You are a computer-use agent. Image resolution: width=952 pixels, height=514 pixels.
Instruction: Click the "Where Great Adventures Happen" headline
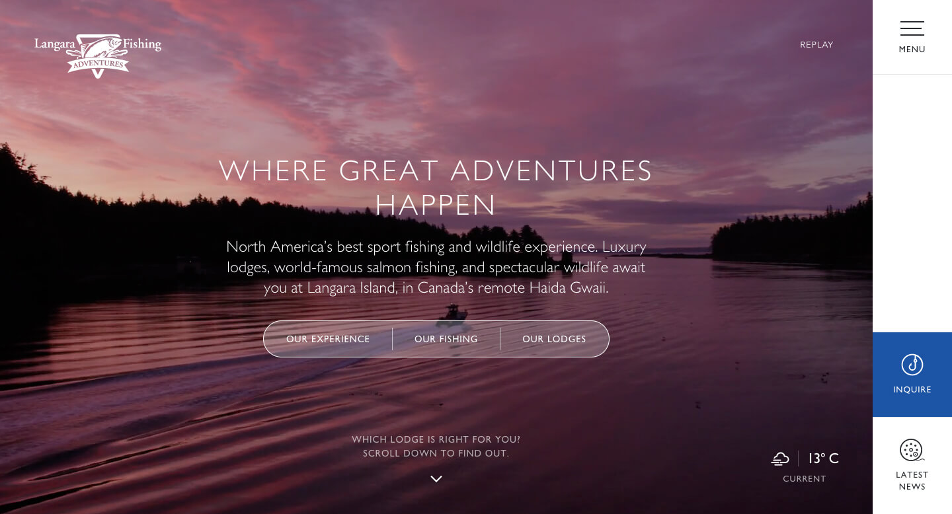coord(436,188)
